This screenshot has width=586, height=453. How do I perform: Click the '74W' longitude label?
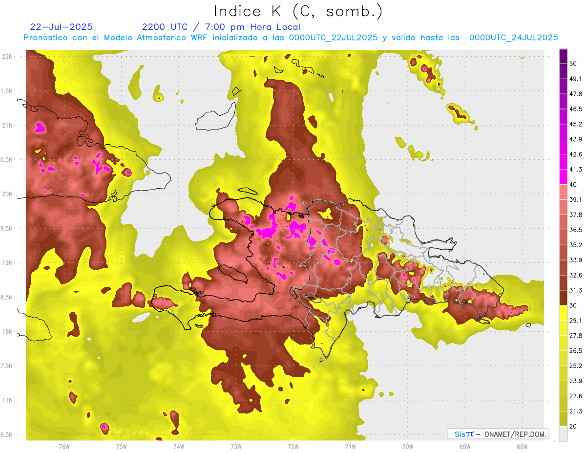coord(178,447)
